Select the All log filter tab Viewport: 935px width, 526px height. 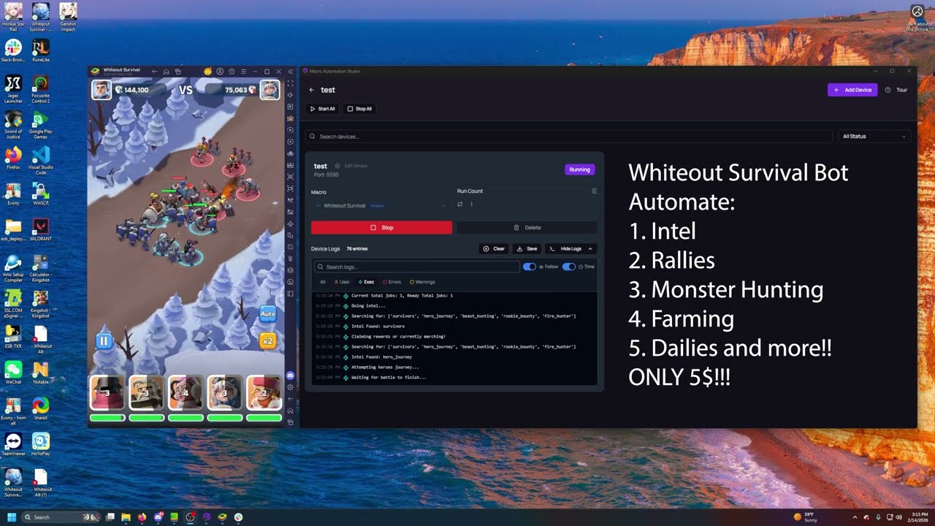click(322, 282)
